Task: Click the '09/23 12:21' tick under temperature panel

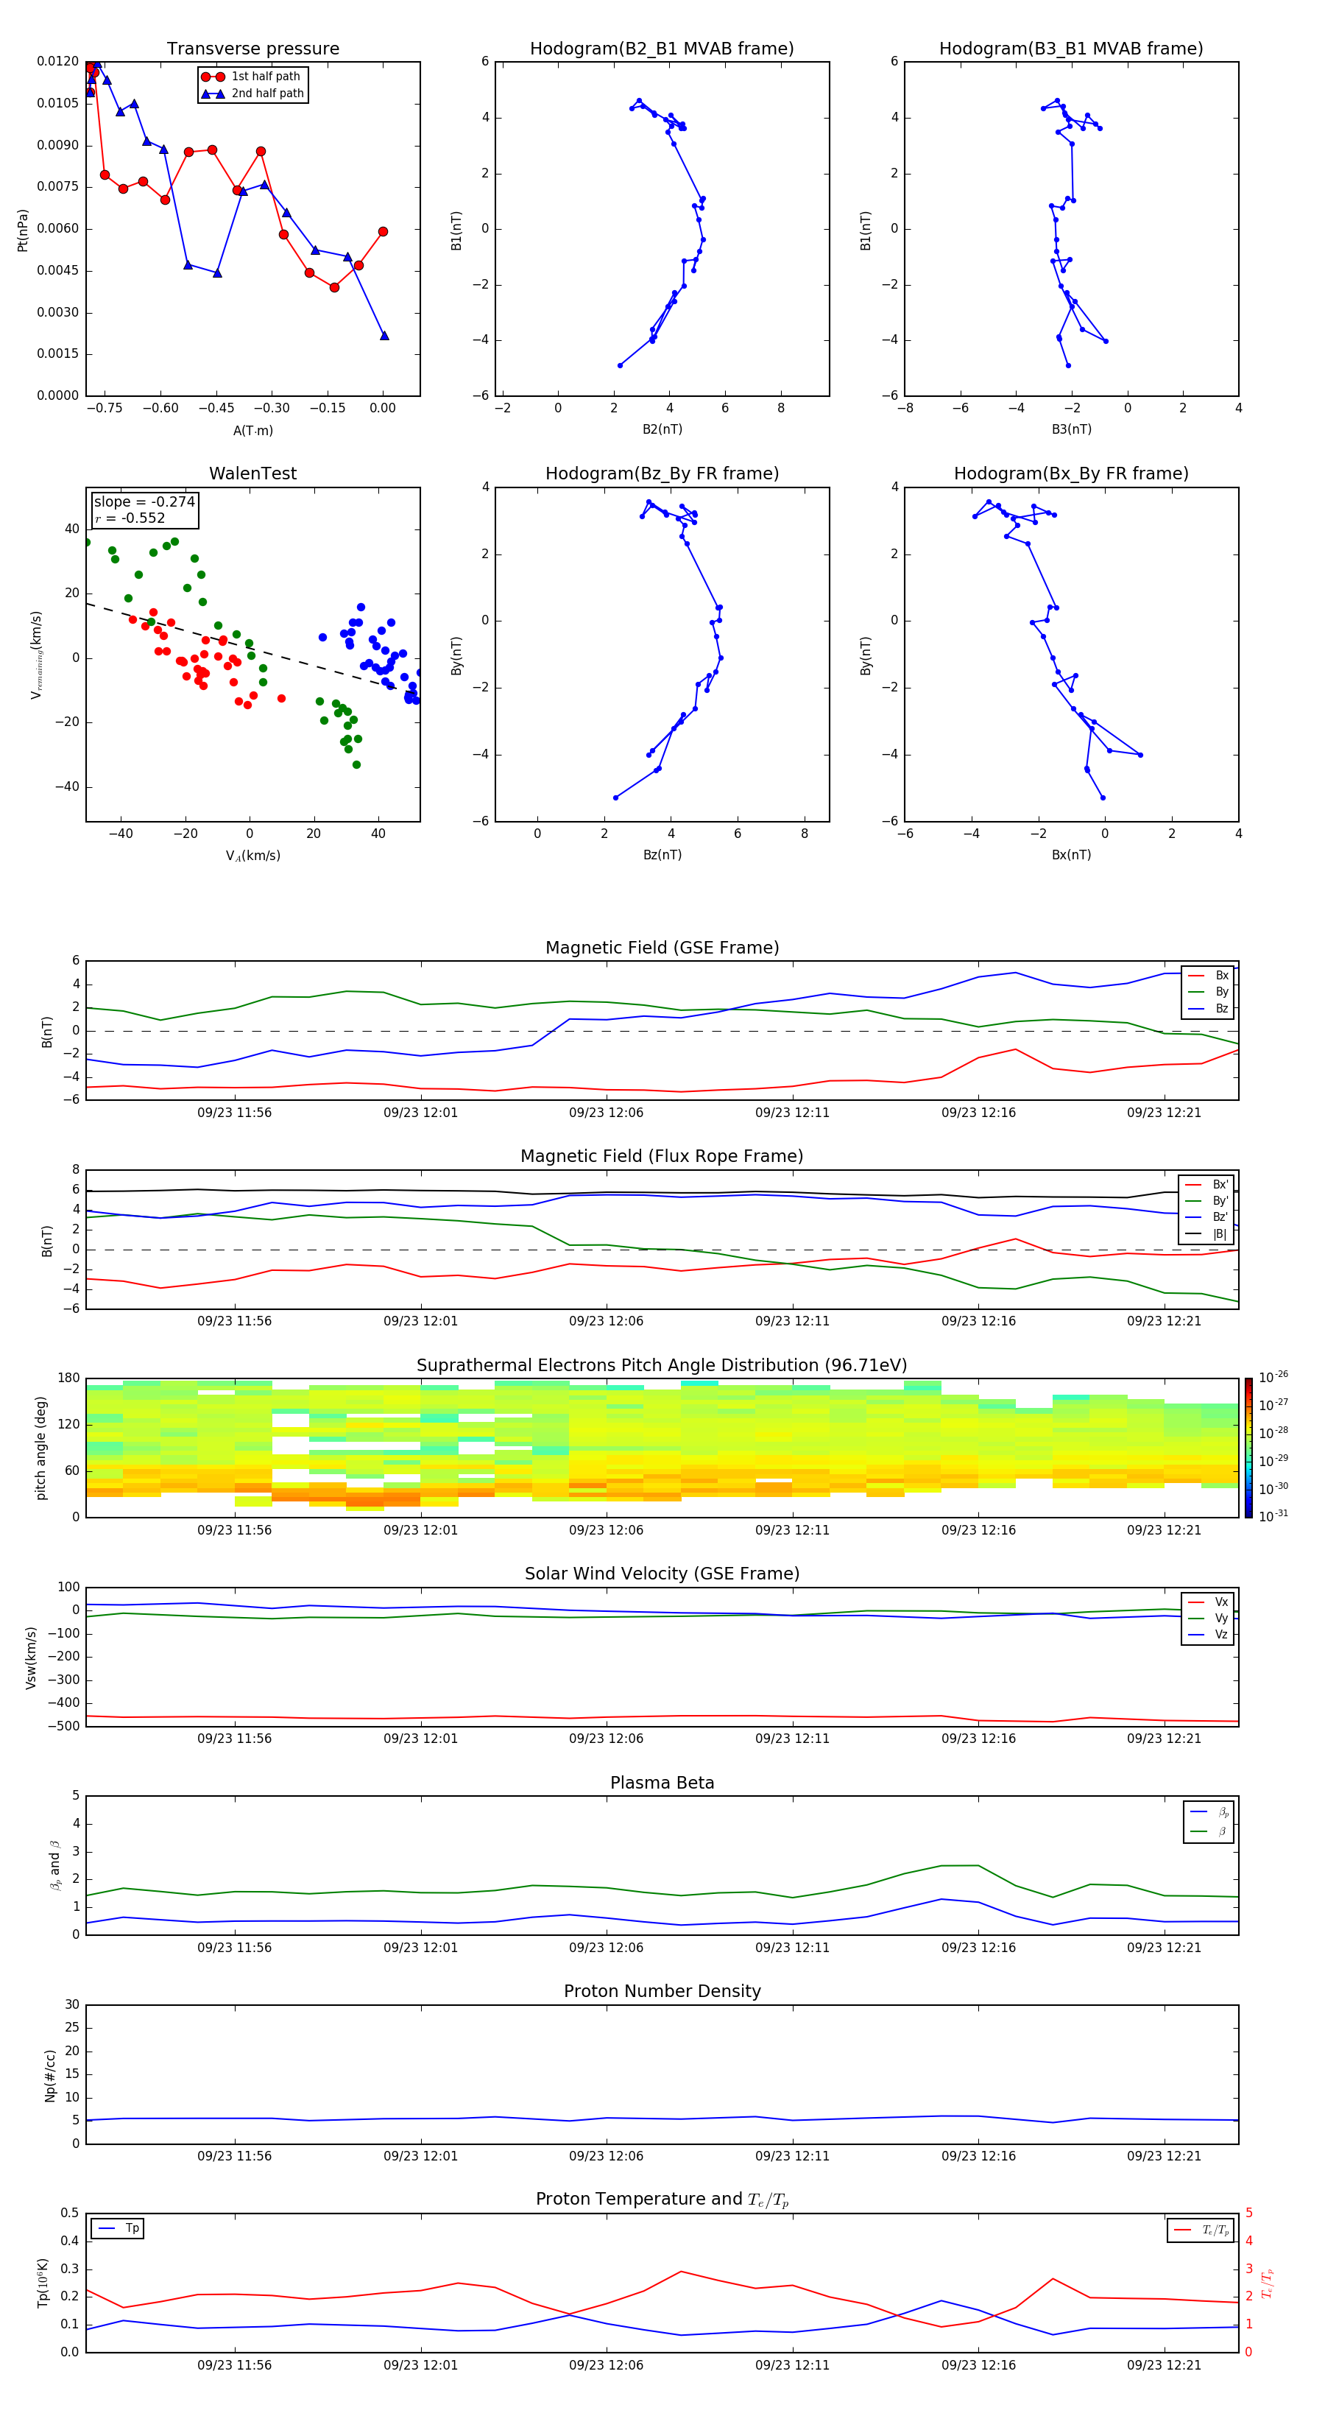Action: [1164, 2365]
